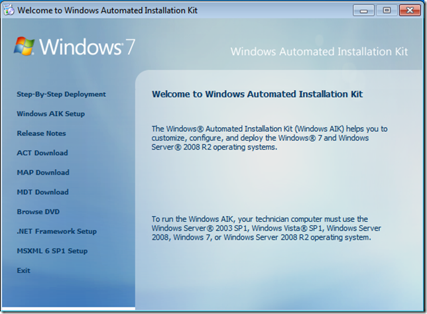Click the Windows Automated Installation Kit banner text
This screenshot has height=314, width=427.
click(319, 52)
